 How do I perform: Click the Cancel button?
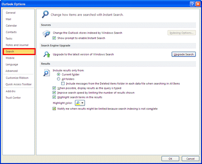click(190, 159)
